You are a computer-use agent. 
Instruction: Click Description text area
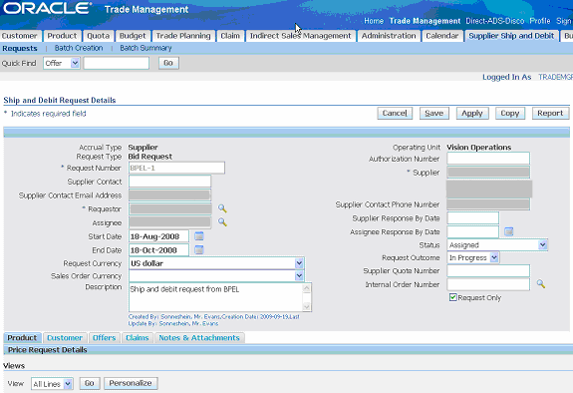coord(216,297)
